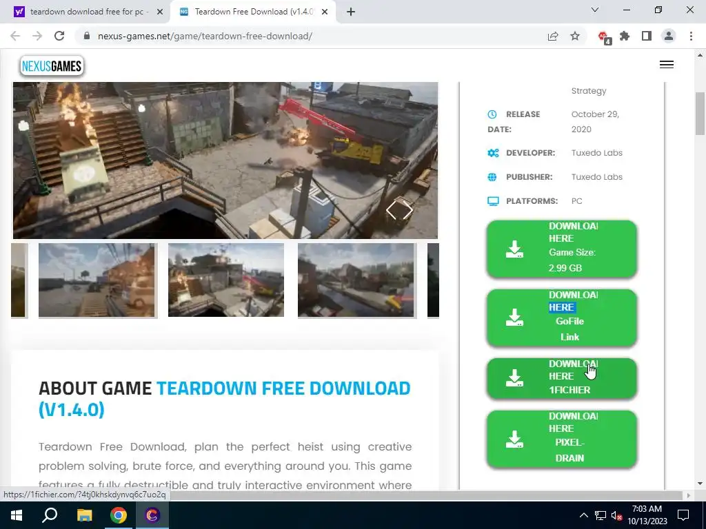The width and height of the screenshot is (706, 529).
Task: Click the page vertical scrollbar thumb
Action: pyautogui.click(x=700, y=114)
